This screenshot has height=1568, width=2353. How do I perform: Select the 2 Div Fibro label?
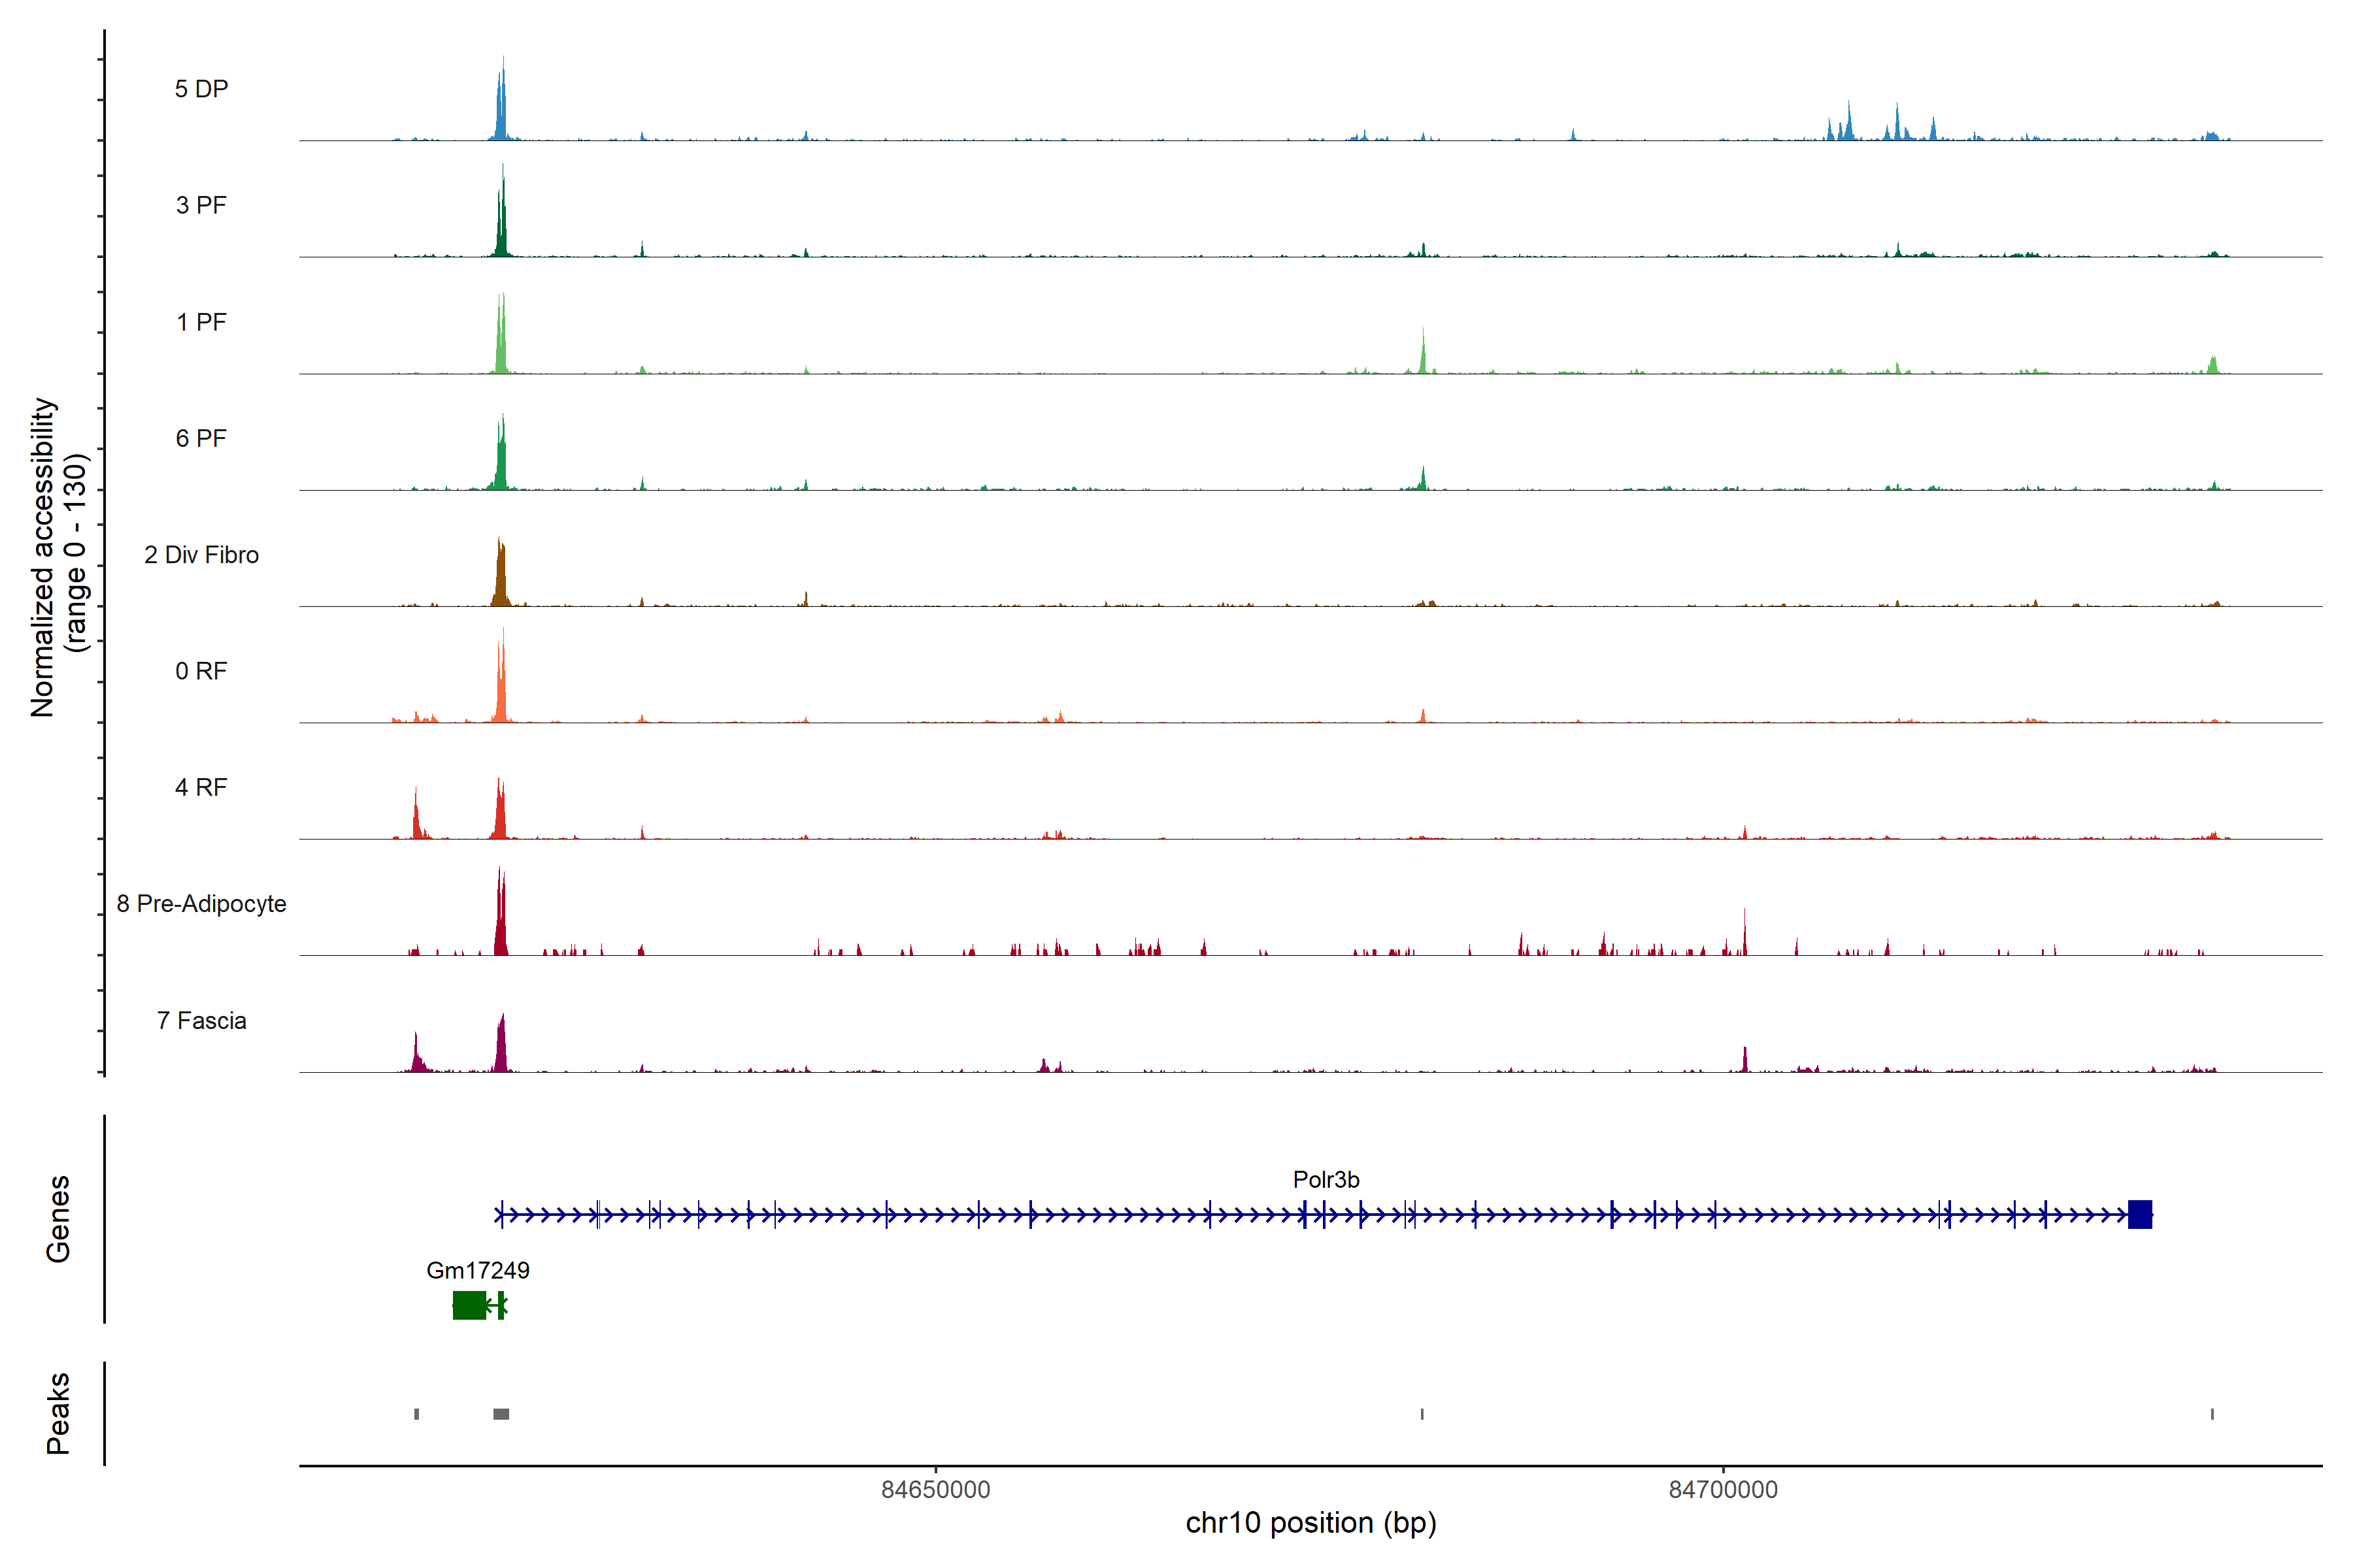coord(201,555)
